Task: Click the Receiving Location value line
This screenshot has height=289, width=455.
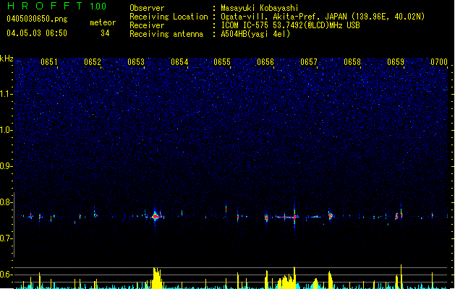Action: [323, 17]
